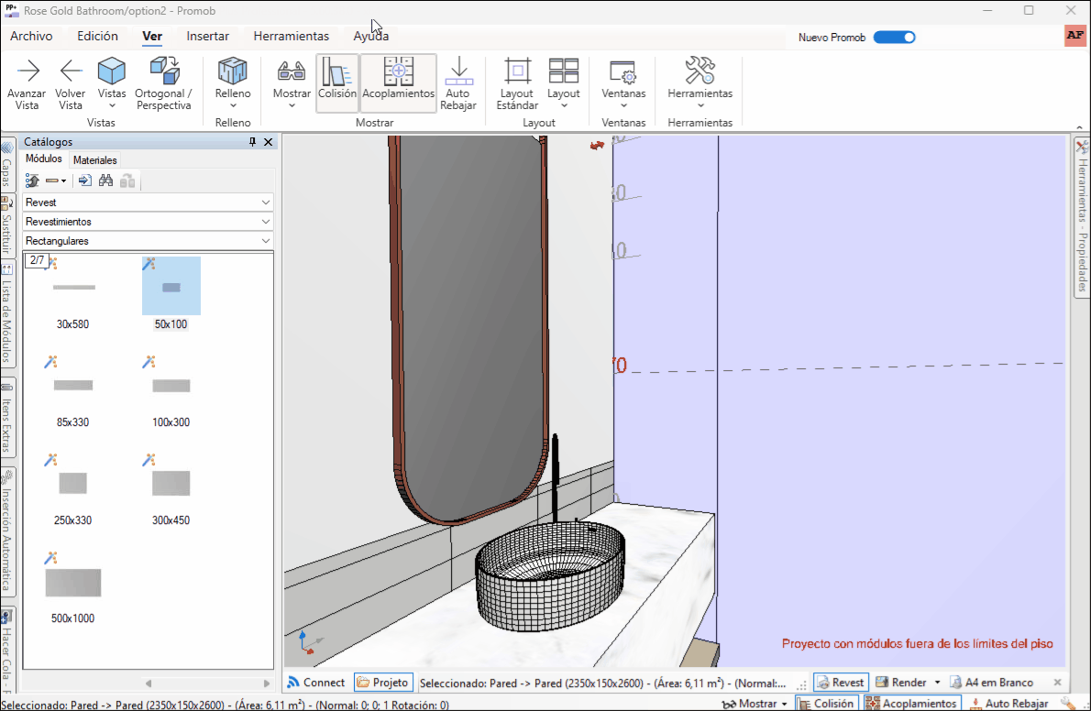Open the Insertar ribbon tab
This screenshot has width=1091, height=711.
click(x=207, y=36)
